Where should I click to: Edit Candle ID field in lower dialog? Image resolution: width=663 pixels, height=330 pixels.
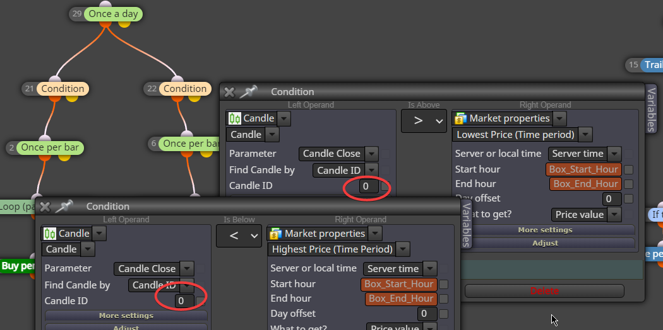[x=185, y=301]
